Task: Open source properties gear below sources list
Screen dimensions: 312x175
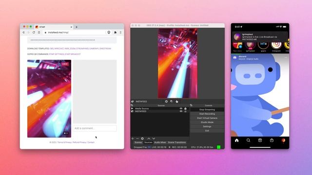Action: click(x=142, y=139)
